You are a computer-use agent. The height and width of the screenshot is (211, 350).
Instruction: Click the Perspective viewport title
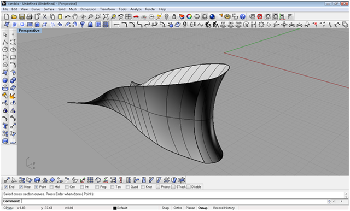[x=29, y=31]
